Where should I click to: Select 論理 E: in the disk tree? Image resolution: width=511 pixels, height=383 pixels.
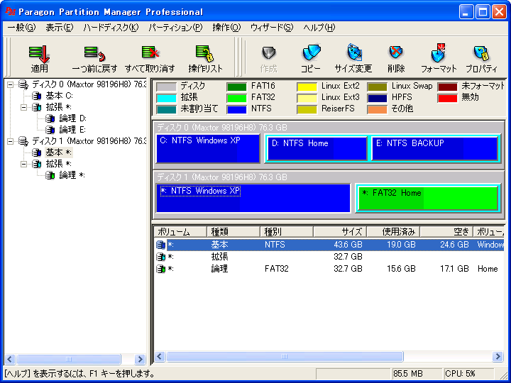point(72,130)
